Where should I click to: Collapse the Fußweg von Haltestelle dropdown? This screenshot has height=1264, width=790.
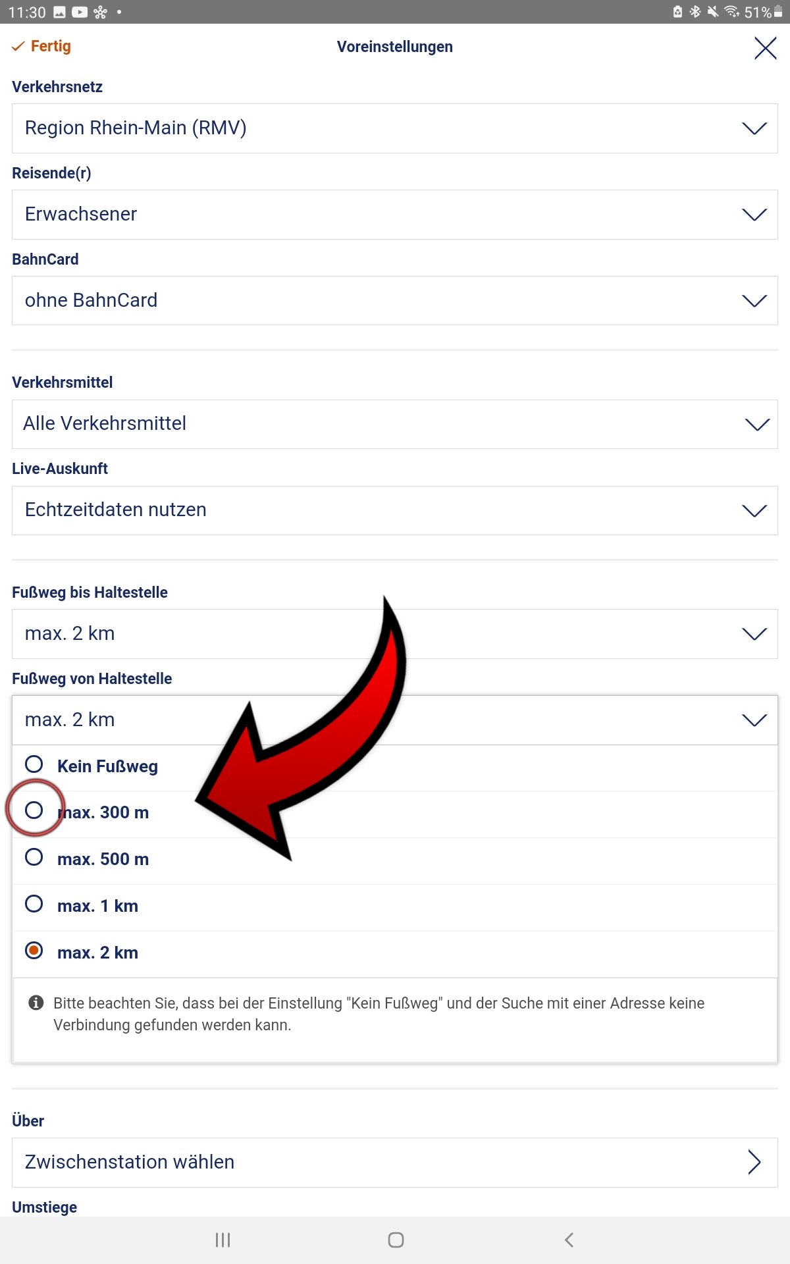[395, 720]
